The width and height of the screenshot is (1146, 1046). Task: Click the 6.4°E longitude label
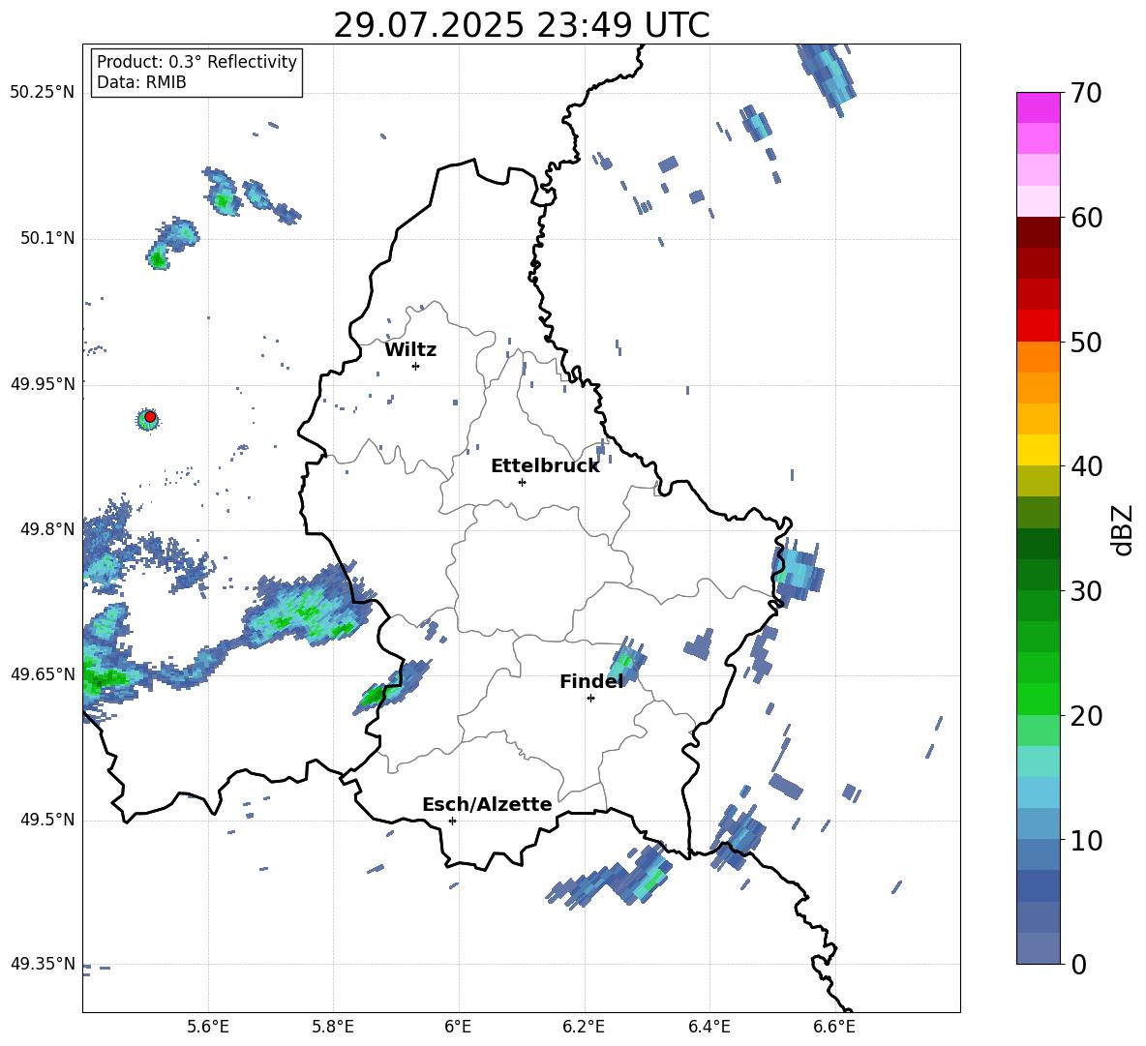pos(709,1027)
